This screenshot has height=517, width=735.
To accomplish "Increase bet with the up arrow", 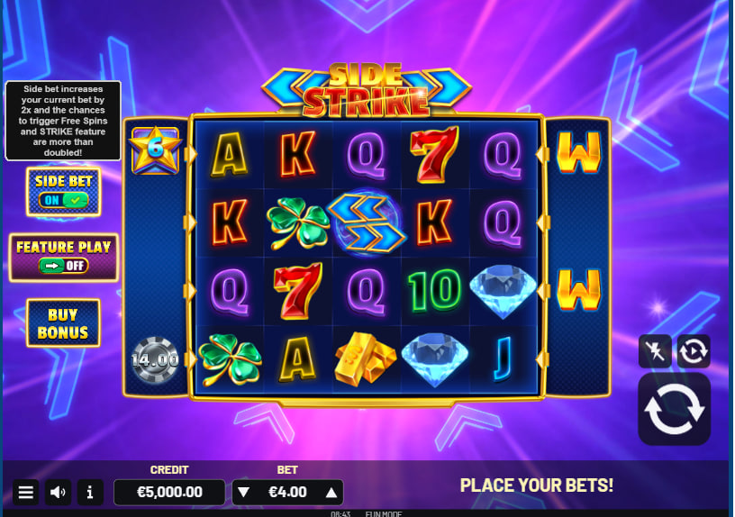I will pyautogui.click(x=331, y=492).
